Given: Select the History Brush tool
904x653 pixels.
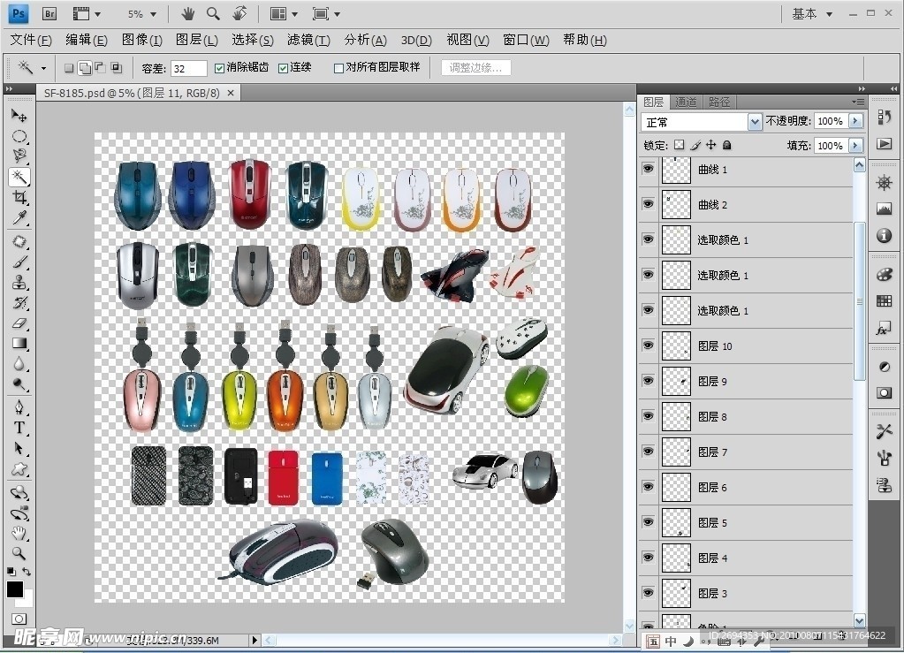Looking at the screenshot, I should click(19, 302).
